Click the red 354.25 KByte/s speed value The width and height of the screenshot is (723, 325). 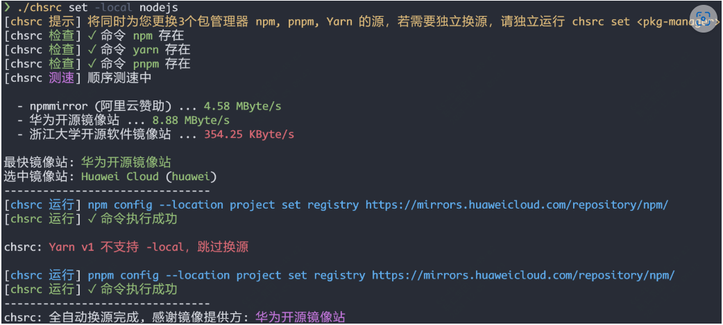pyautogui.click(x=249, y=134)
